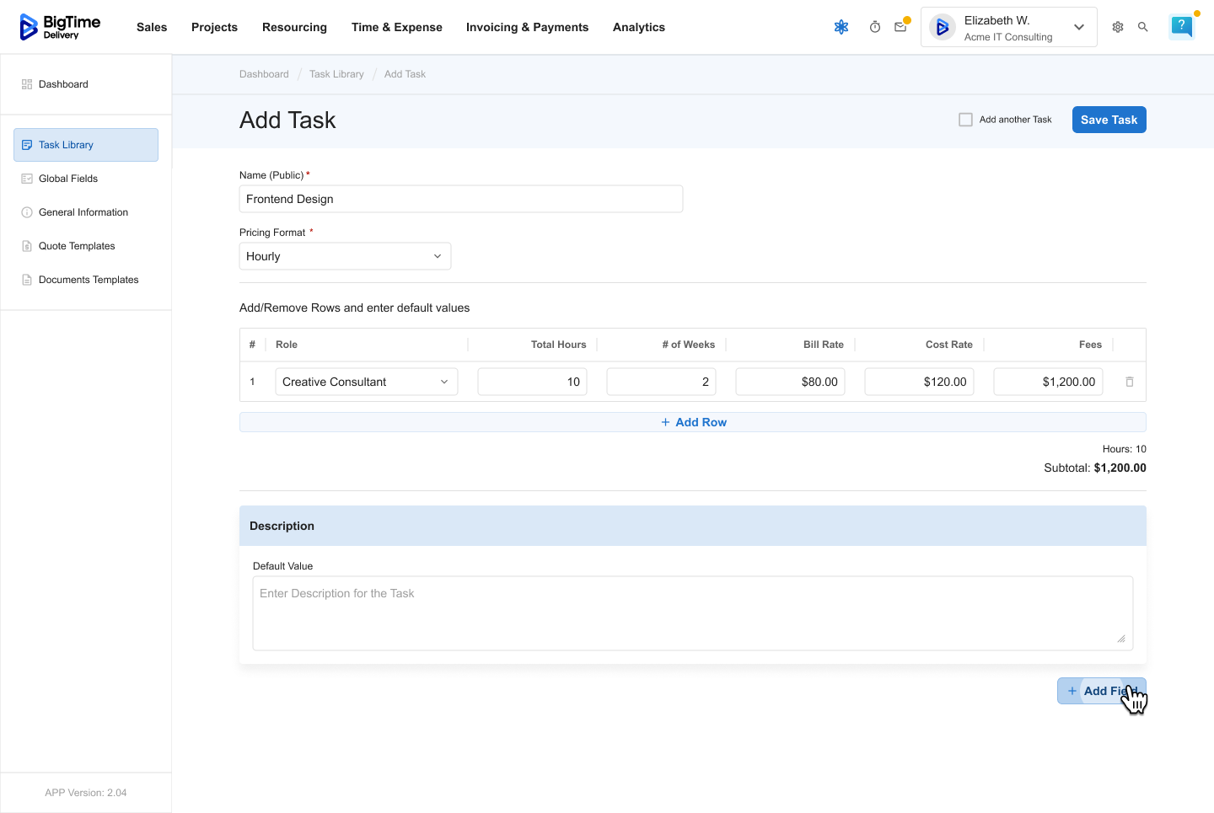This screenshot has height=813, width=1214.
Task: Open the help chat question icon
Action: pos(1182,27)
